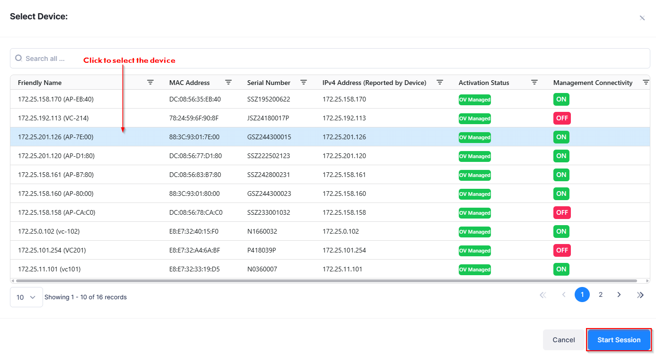Select device row 172.25.192.113 (VC-214)
The height and width of the screenshot is (354, 656).
pos(53,118)
